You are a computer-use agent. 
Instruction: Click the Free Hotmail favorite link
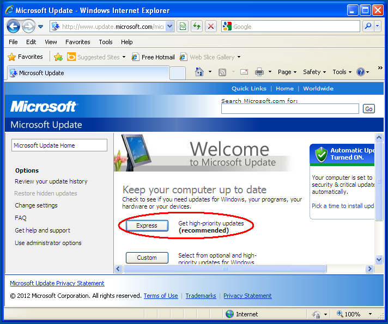(x=153, y=57)
